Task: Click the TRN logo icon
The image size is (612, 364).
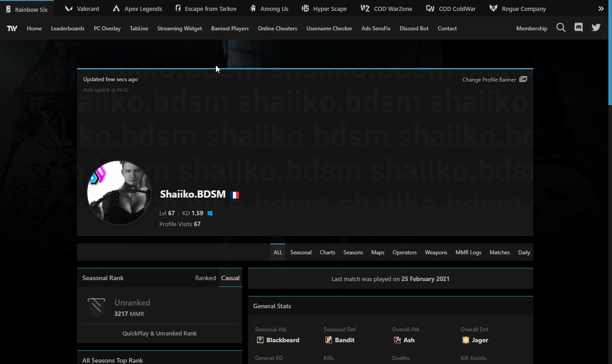Action: point(12,29)
